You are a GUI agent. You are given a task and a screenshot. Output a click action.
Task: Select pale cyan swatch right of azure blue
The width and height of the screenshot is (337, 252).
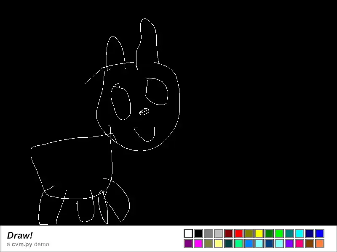click(x=259, y=244)
